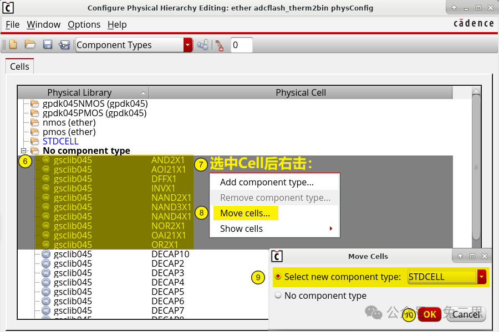The image size is (499, 332).
Task: Click the Save As toolbar icon
Action: pos(64,45)
